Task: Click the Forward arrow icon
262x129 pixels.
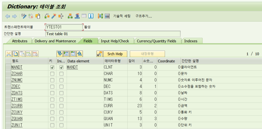Action: point(14,16)
